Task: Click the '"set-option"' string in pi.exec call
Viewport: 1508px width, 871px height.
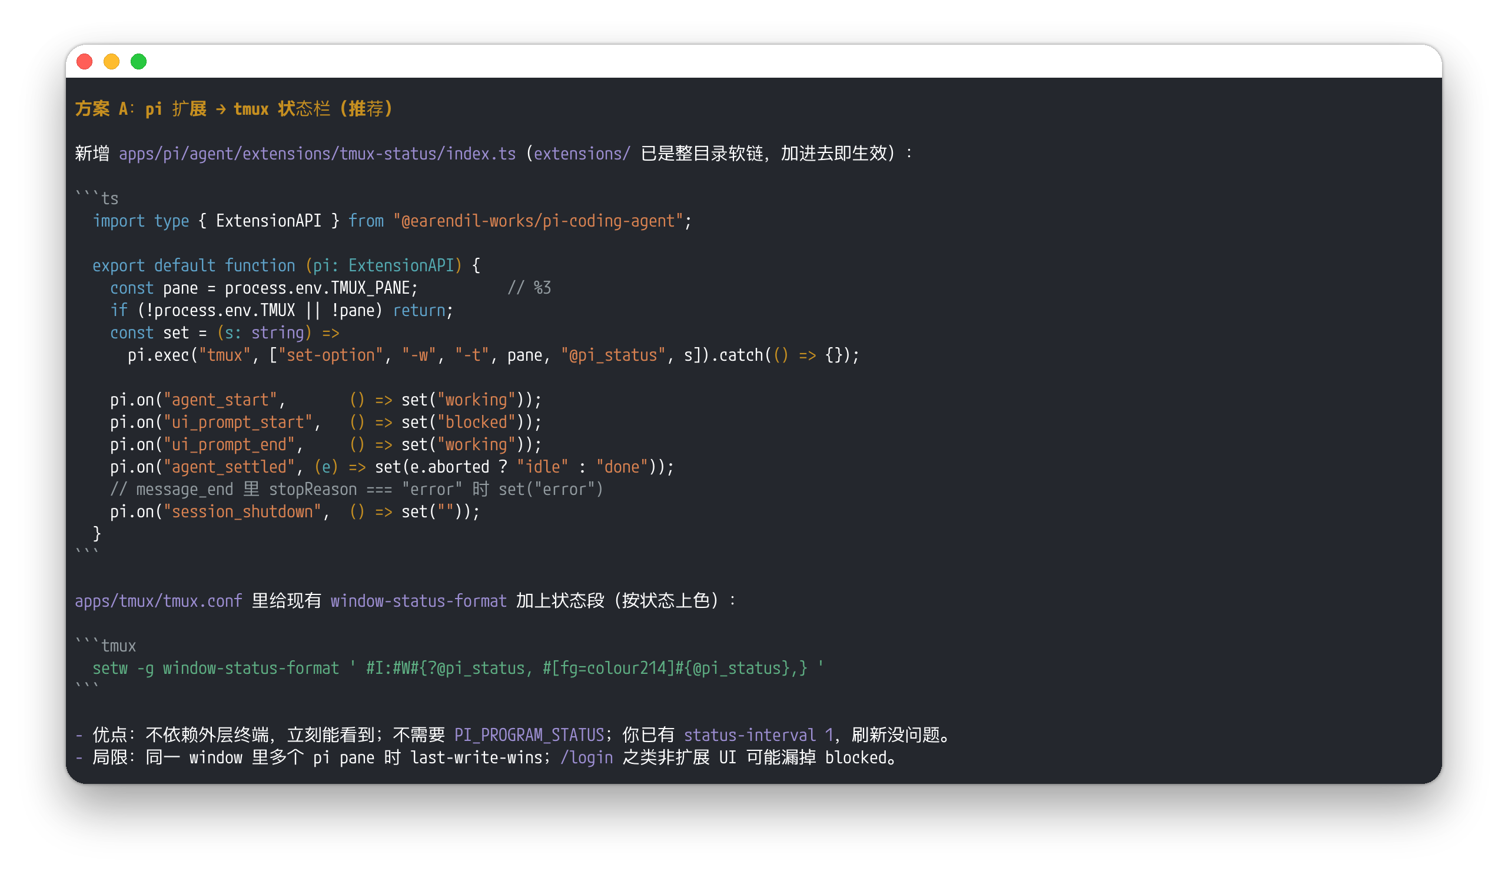Action: 330,355
